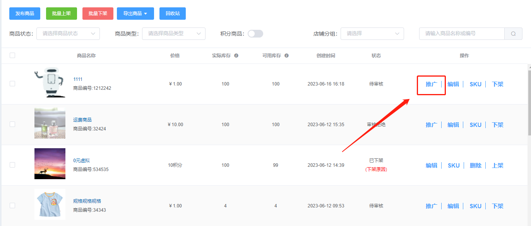
Task: Open the 导出商品 dropdown button
Action: pos(135,14)
